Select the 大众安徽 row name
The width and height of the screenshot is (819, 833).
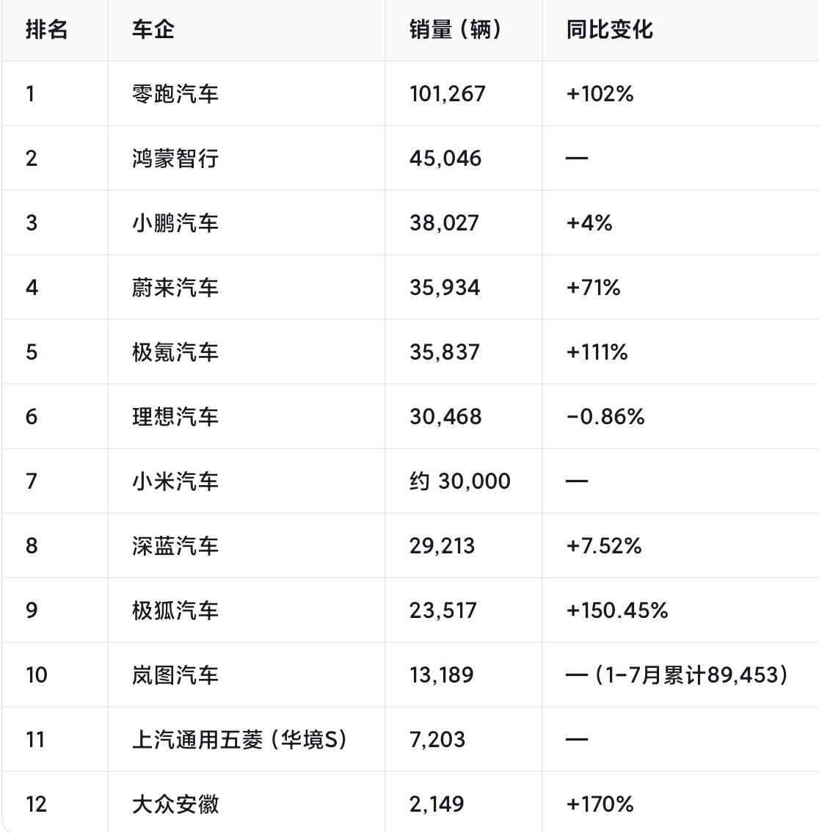(x=175, y=804)
